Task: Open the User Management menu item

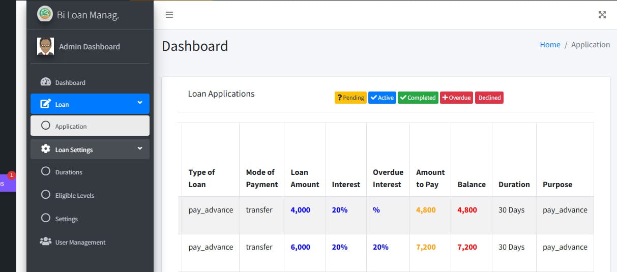Action: click(80, 243)
